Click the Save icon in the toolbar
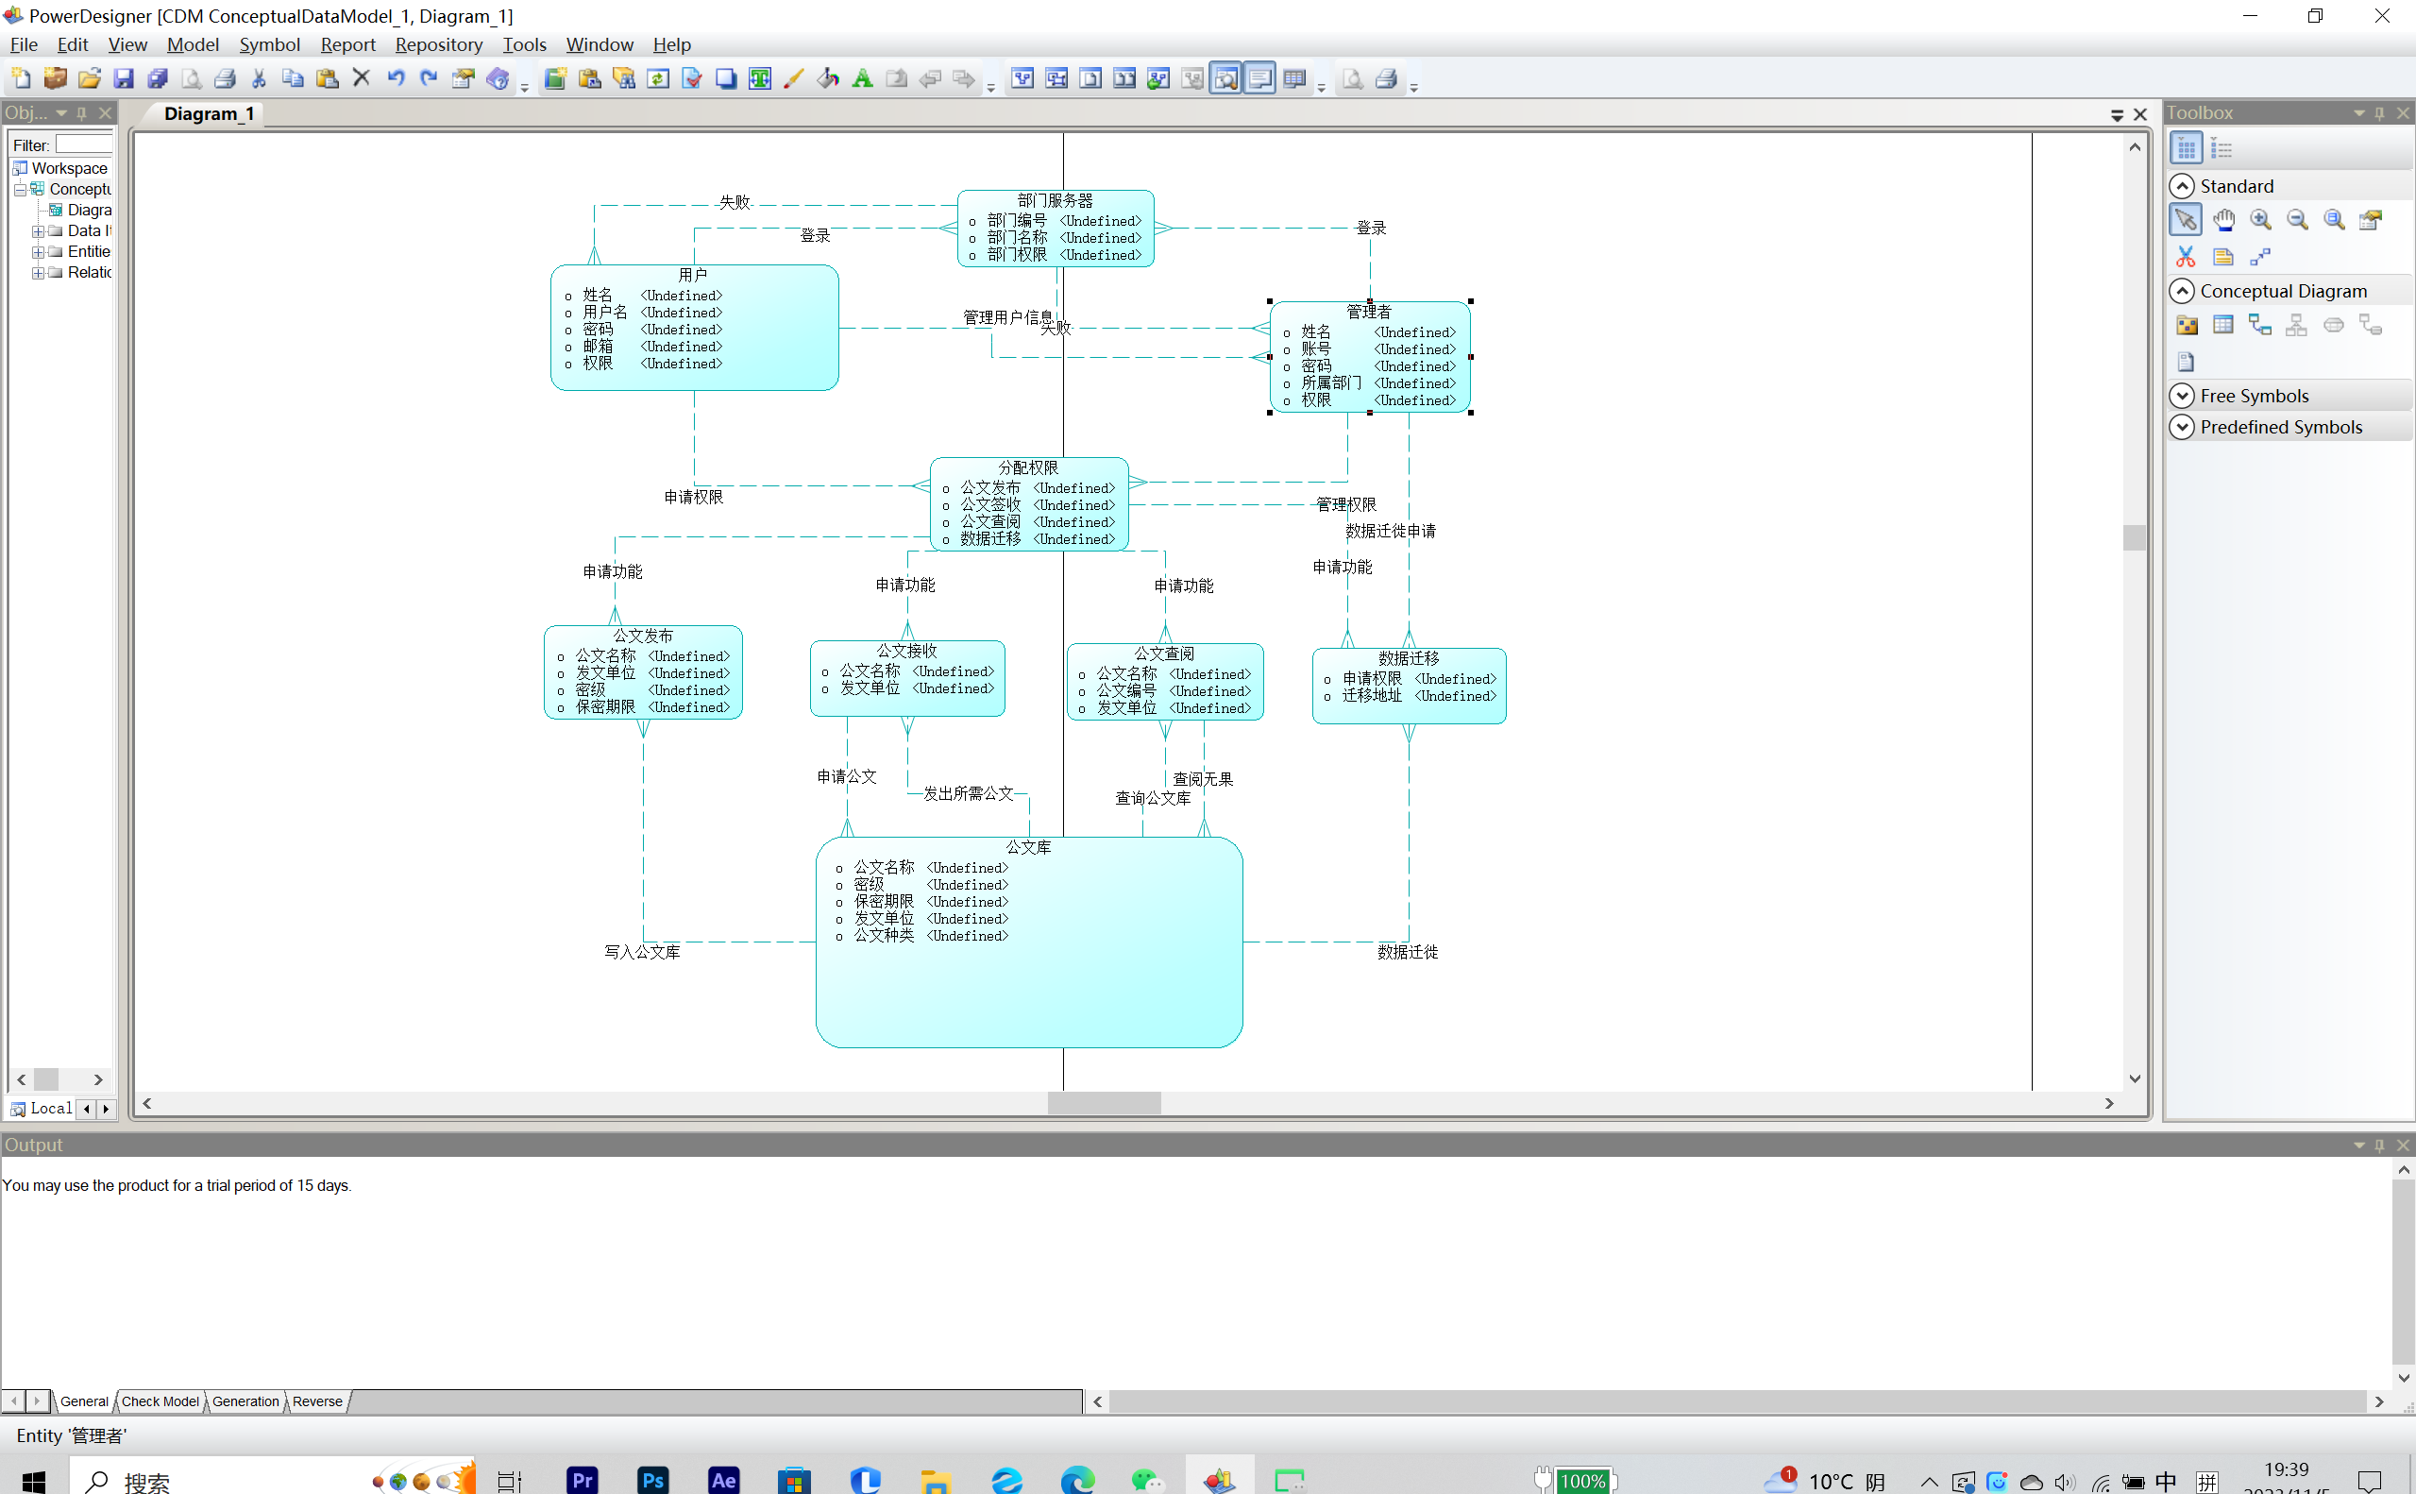This screenshot has height=1494, width=2416. [124, 79]
